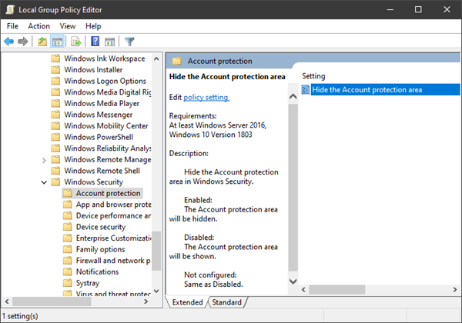Click folder icon in Account protection header
This screenshot has width=462, height=323.
coord(176,61)
